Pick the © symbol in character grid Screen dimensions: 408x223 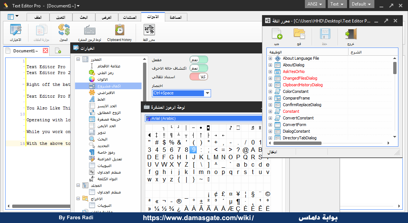point(268,194)
